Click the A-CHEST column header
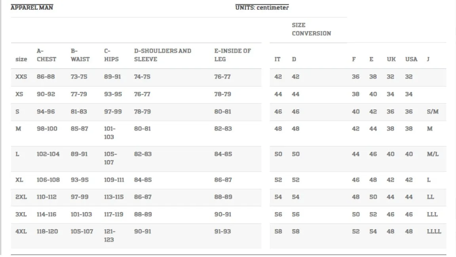456x257 pixels. [47, 55]
